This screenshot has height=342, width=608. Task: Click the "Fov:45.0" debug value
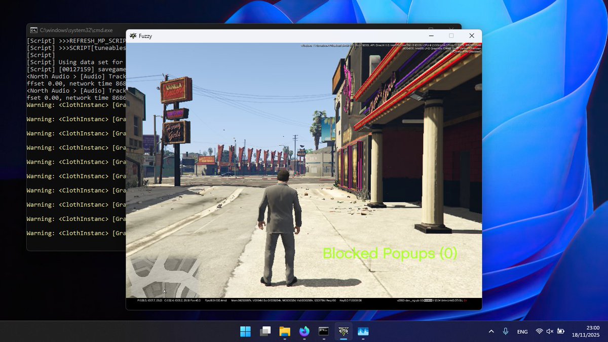click(x=195, y=300)
